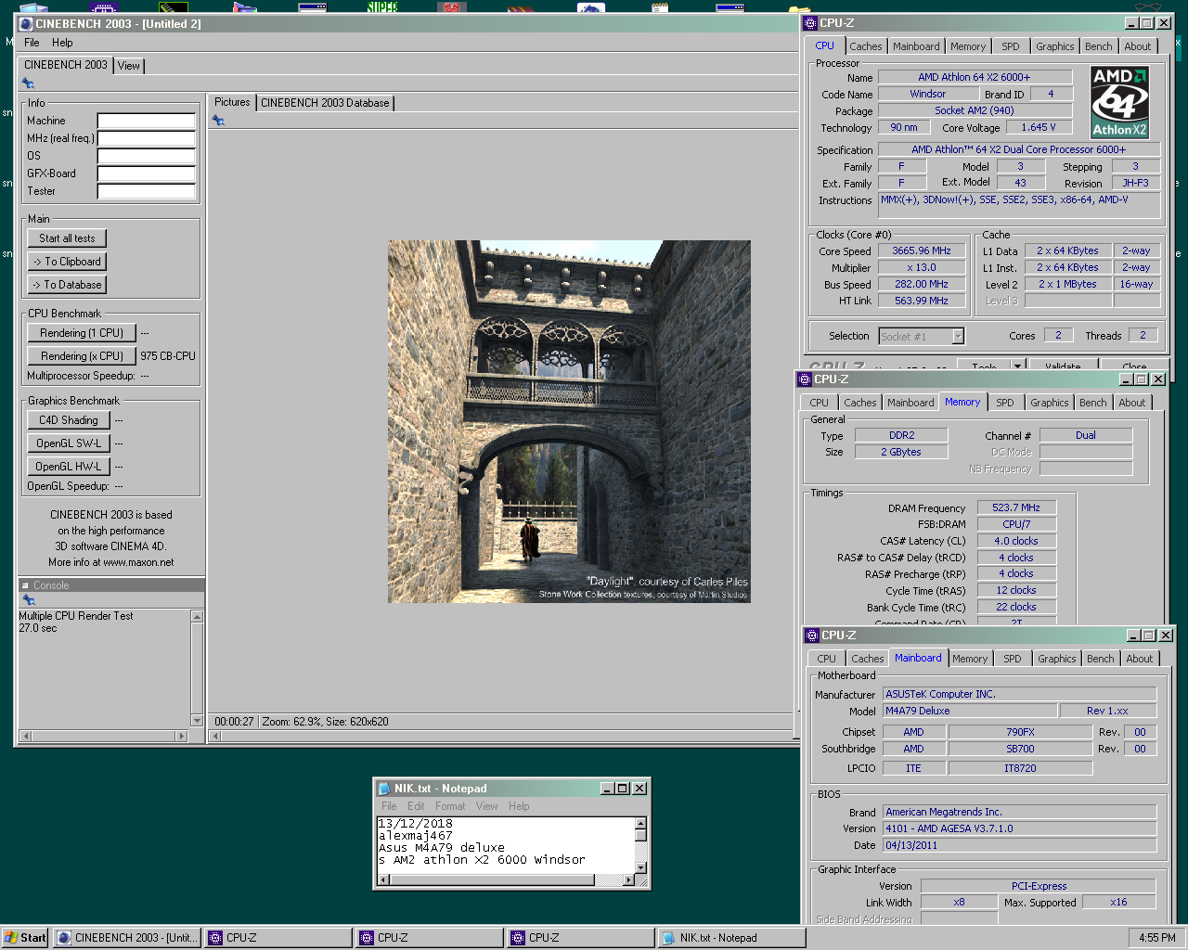Open About tab in the CPU-Z motherboard window
This screenshot has width=1188, height=950.
[x=1140, y=659]
